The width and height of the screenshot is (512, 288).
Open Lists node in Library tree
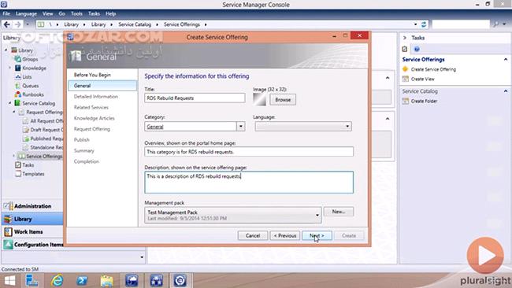point(27,77)
